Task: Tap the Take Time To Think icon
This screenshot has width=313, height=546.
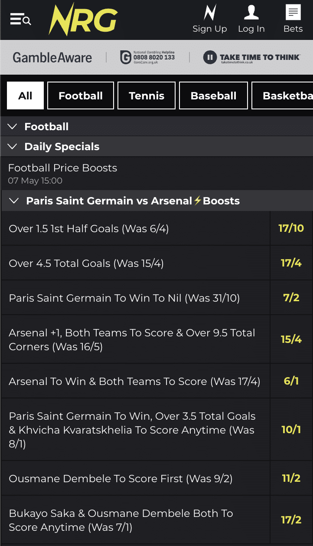Action: [x=210, y=57]
